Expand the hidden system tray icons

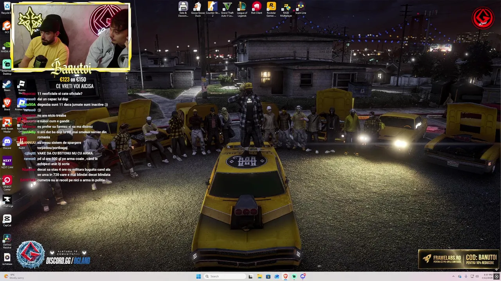[454, 276]
